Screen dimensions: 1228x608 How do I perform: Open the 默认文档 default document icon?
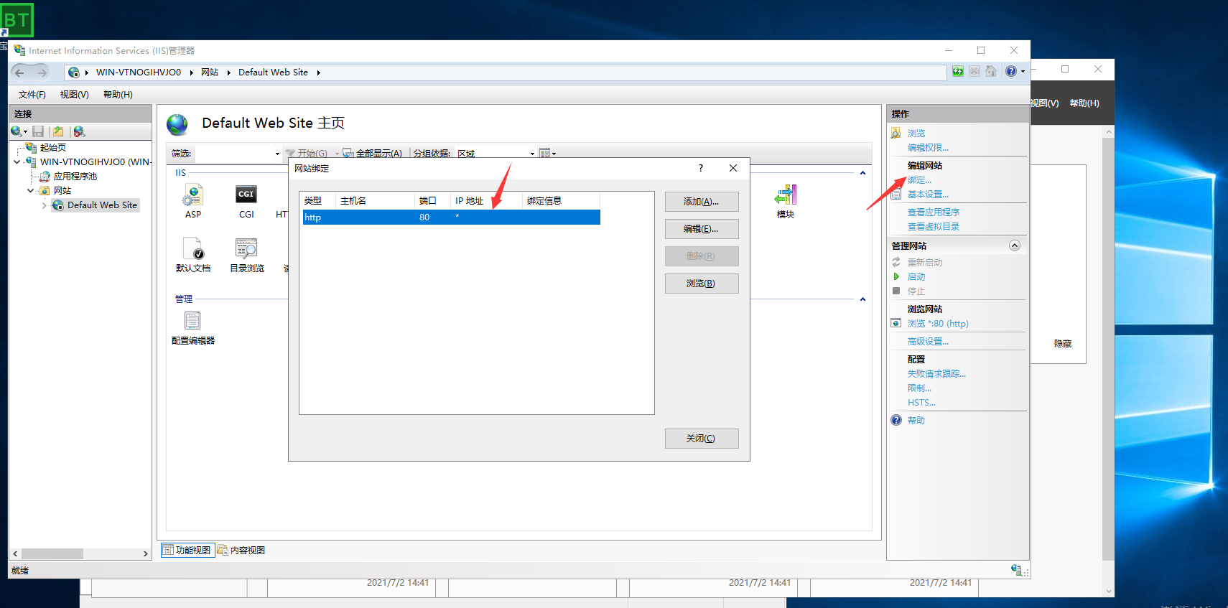[193, 248]
